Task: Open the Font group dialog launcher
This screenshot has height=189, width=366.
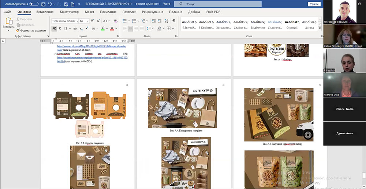Action: click(118, 36)
